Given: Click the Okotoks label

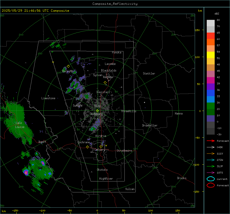Looking at the screenshot, I should click(x=102, y=170).
